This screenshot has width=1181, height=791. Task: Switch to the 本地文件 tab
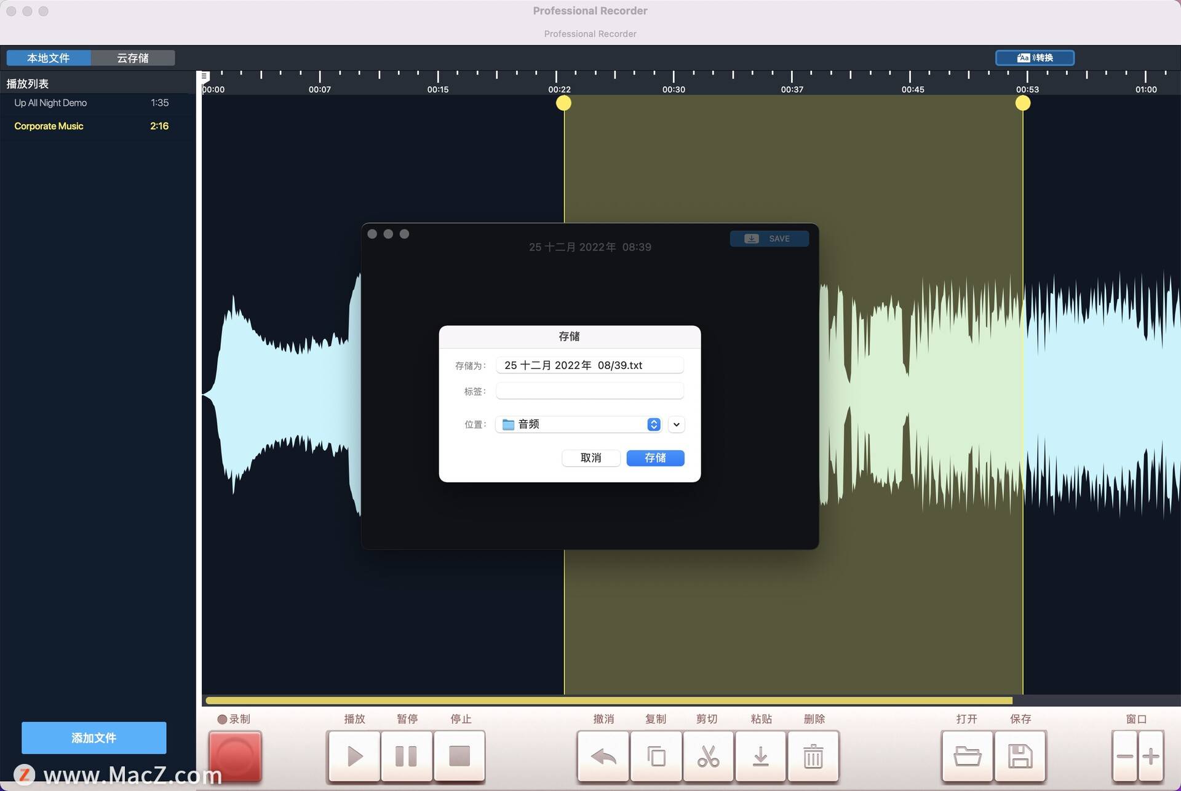[x=49, y=58]
